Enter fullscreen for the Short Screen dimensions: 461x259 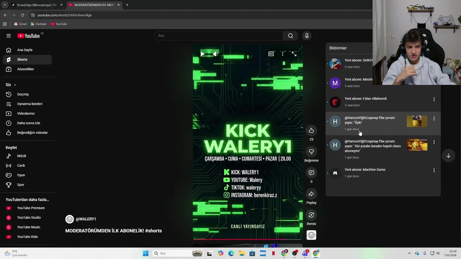[x=294, y=54]
